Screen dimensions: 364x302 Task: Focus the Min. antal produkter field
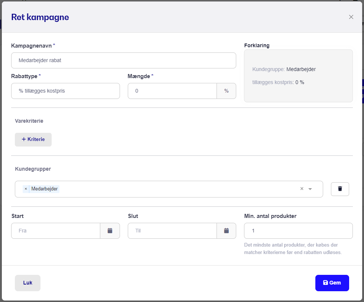[x=298, y=231]
